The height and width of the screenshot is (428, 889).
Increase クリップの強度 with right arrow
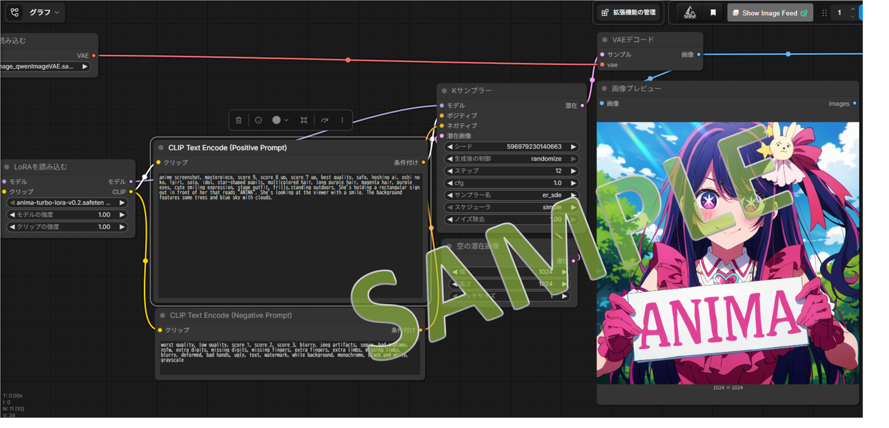[122, 227]
